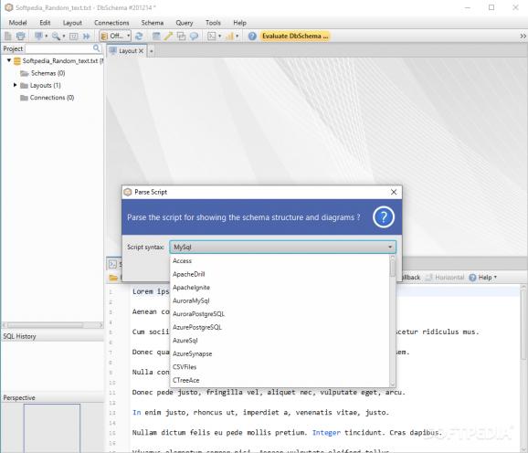Choose AzureSql from syntax list

(x=280, y=341)
